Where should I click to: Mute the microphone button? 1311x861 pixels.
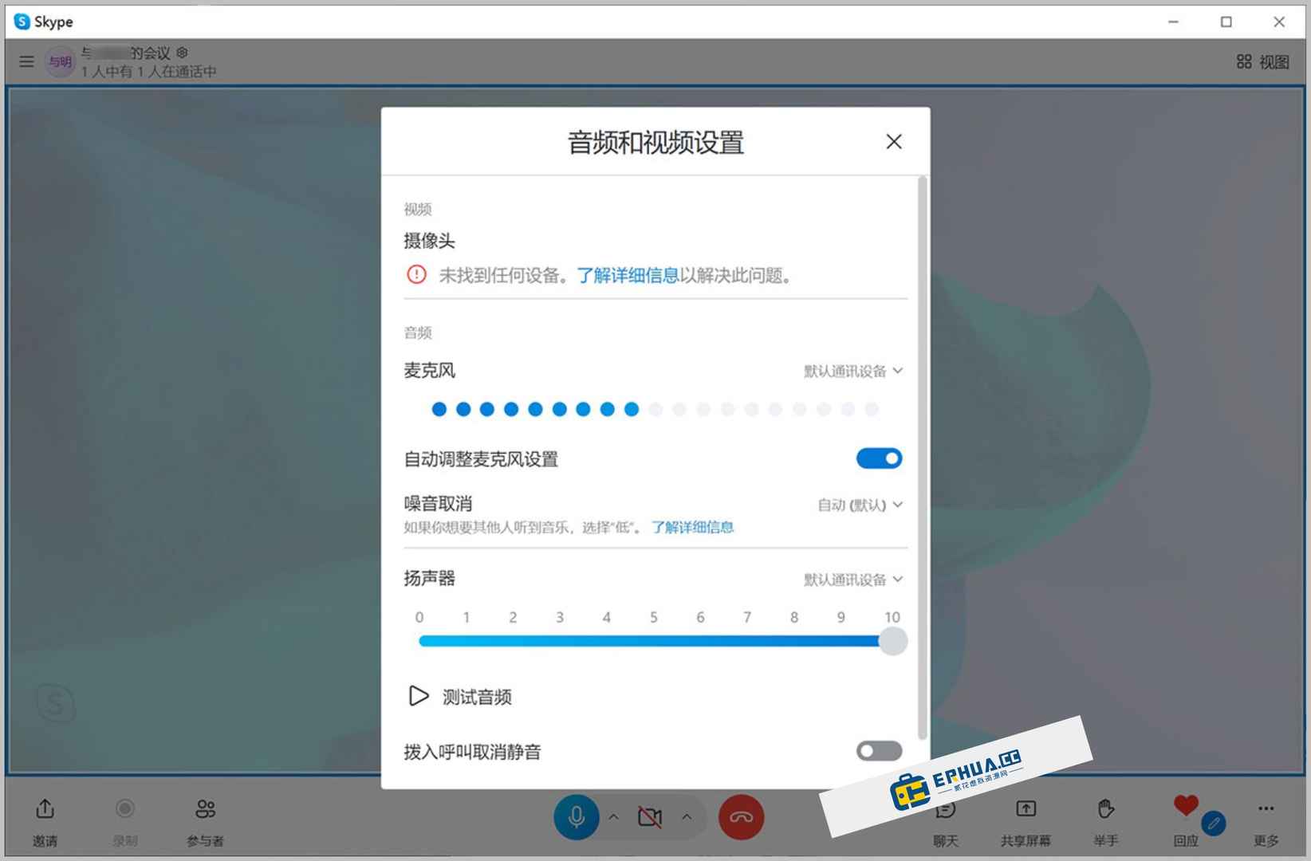[577, 817]
